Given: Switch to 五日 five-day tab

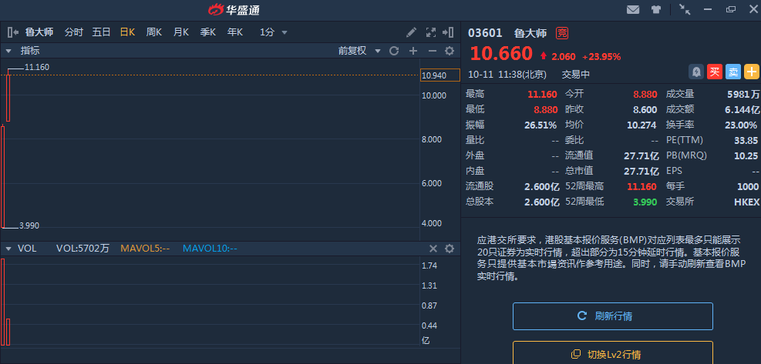Looking at the screenshot, I should tap(102, 32).
